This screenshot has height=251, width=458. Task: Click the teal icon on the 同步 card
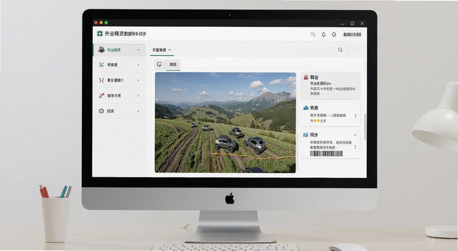306,135
